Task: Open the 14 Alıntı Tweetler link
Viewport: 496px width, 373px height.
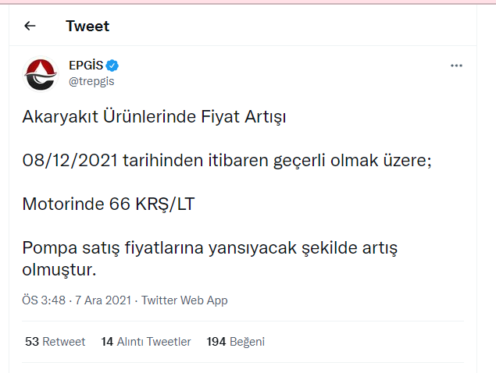Action: pos(146,342)
